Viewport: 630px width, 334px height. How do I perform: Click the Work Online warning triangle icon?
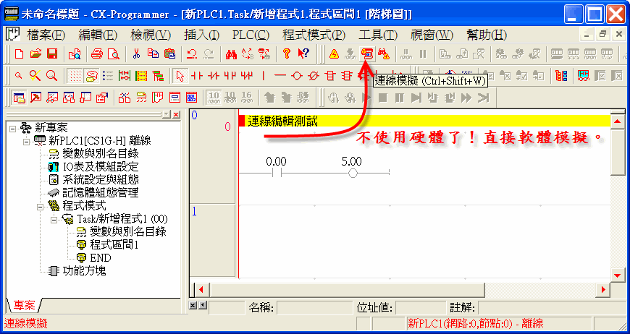[334, 53]
